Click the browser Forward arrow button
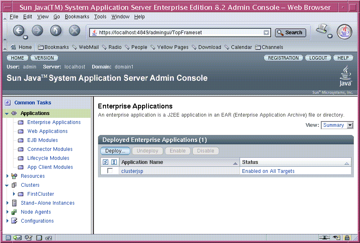 tap(38, 31)
